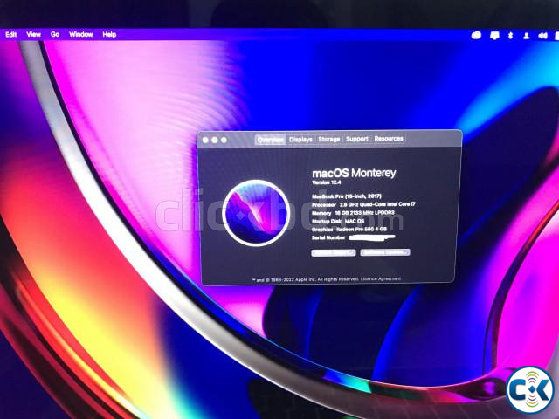Switch to the Resources tab

point(389,138)
